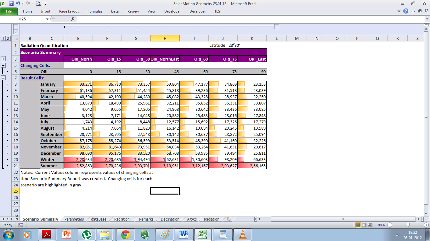
Task: Open the Formulas ribbon tab
Action: pyautogui.click(x=95, y=11)
